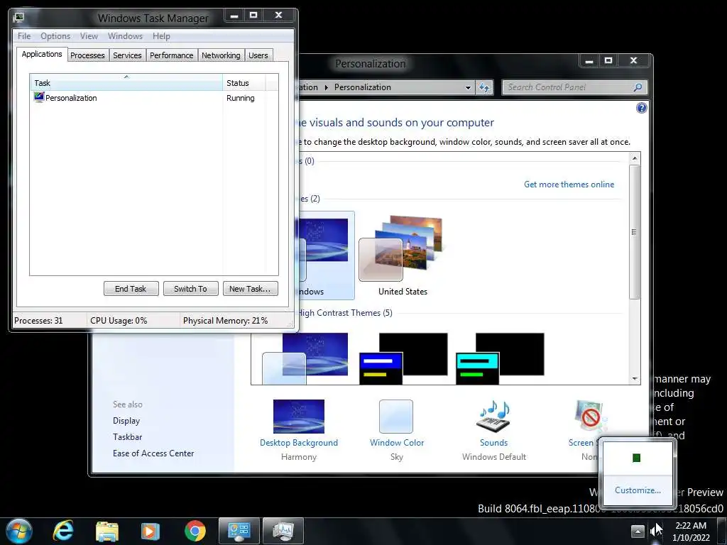Screen dimensions: 727x545
Task: Switch to the Services tab
Action: coord(128,55)
